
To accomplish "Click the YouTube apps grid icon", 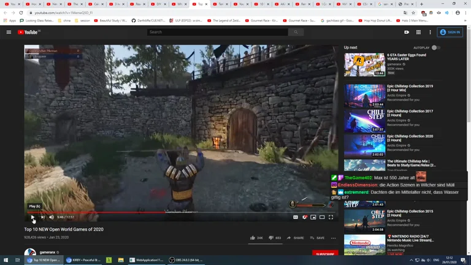I will point(418,32).
